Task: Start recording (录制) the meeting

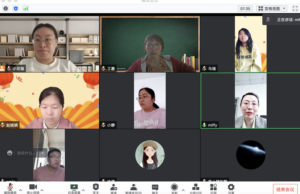Action: click(x=174, y=188)
